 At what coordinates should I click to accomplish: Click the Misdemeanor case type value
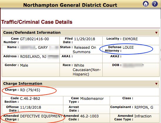[92, 99]
